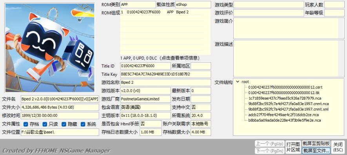The height and width of the screenshot is (155, 347).
Task: Toggle the 隐藏 hidden attribute checkbox
Action: point(64,124)
